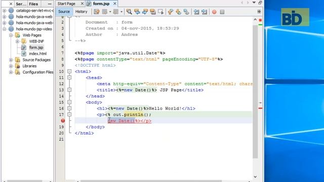Screen dimensions: 324x182
Task: Switch to History view
Action: coord(81,12)
